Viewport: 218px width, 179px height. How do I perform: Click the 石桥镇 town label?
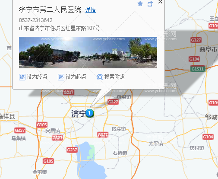120,153
